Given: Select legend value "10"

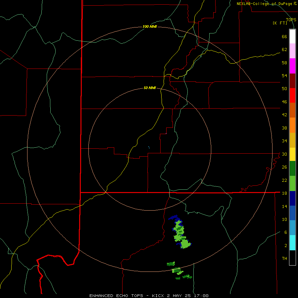Looking at the screenshot, I should (x=284, y=220).
